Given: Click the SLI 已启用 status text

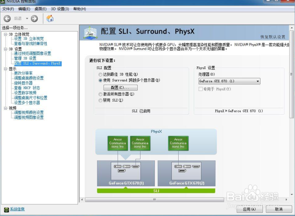Looking at the screenshot, I should point(141,111).
